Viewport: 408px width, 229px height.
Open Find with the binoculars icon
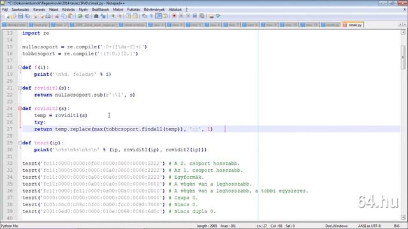(96, 16)
